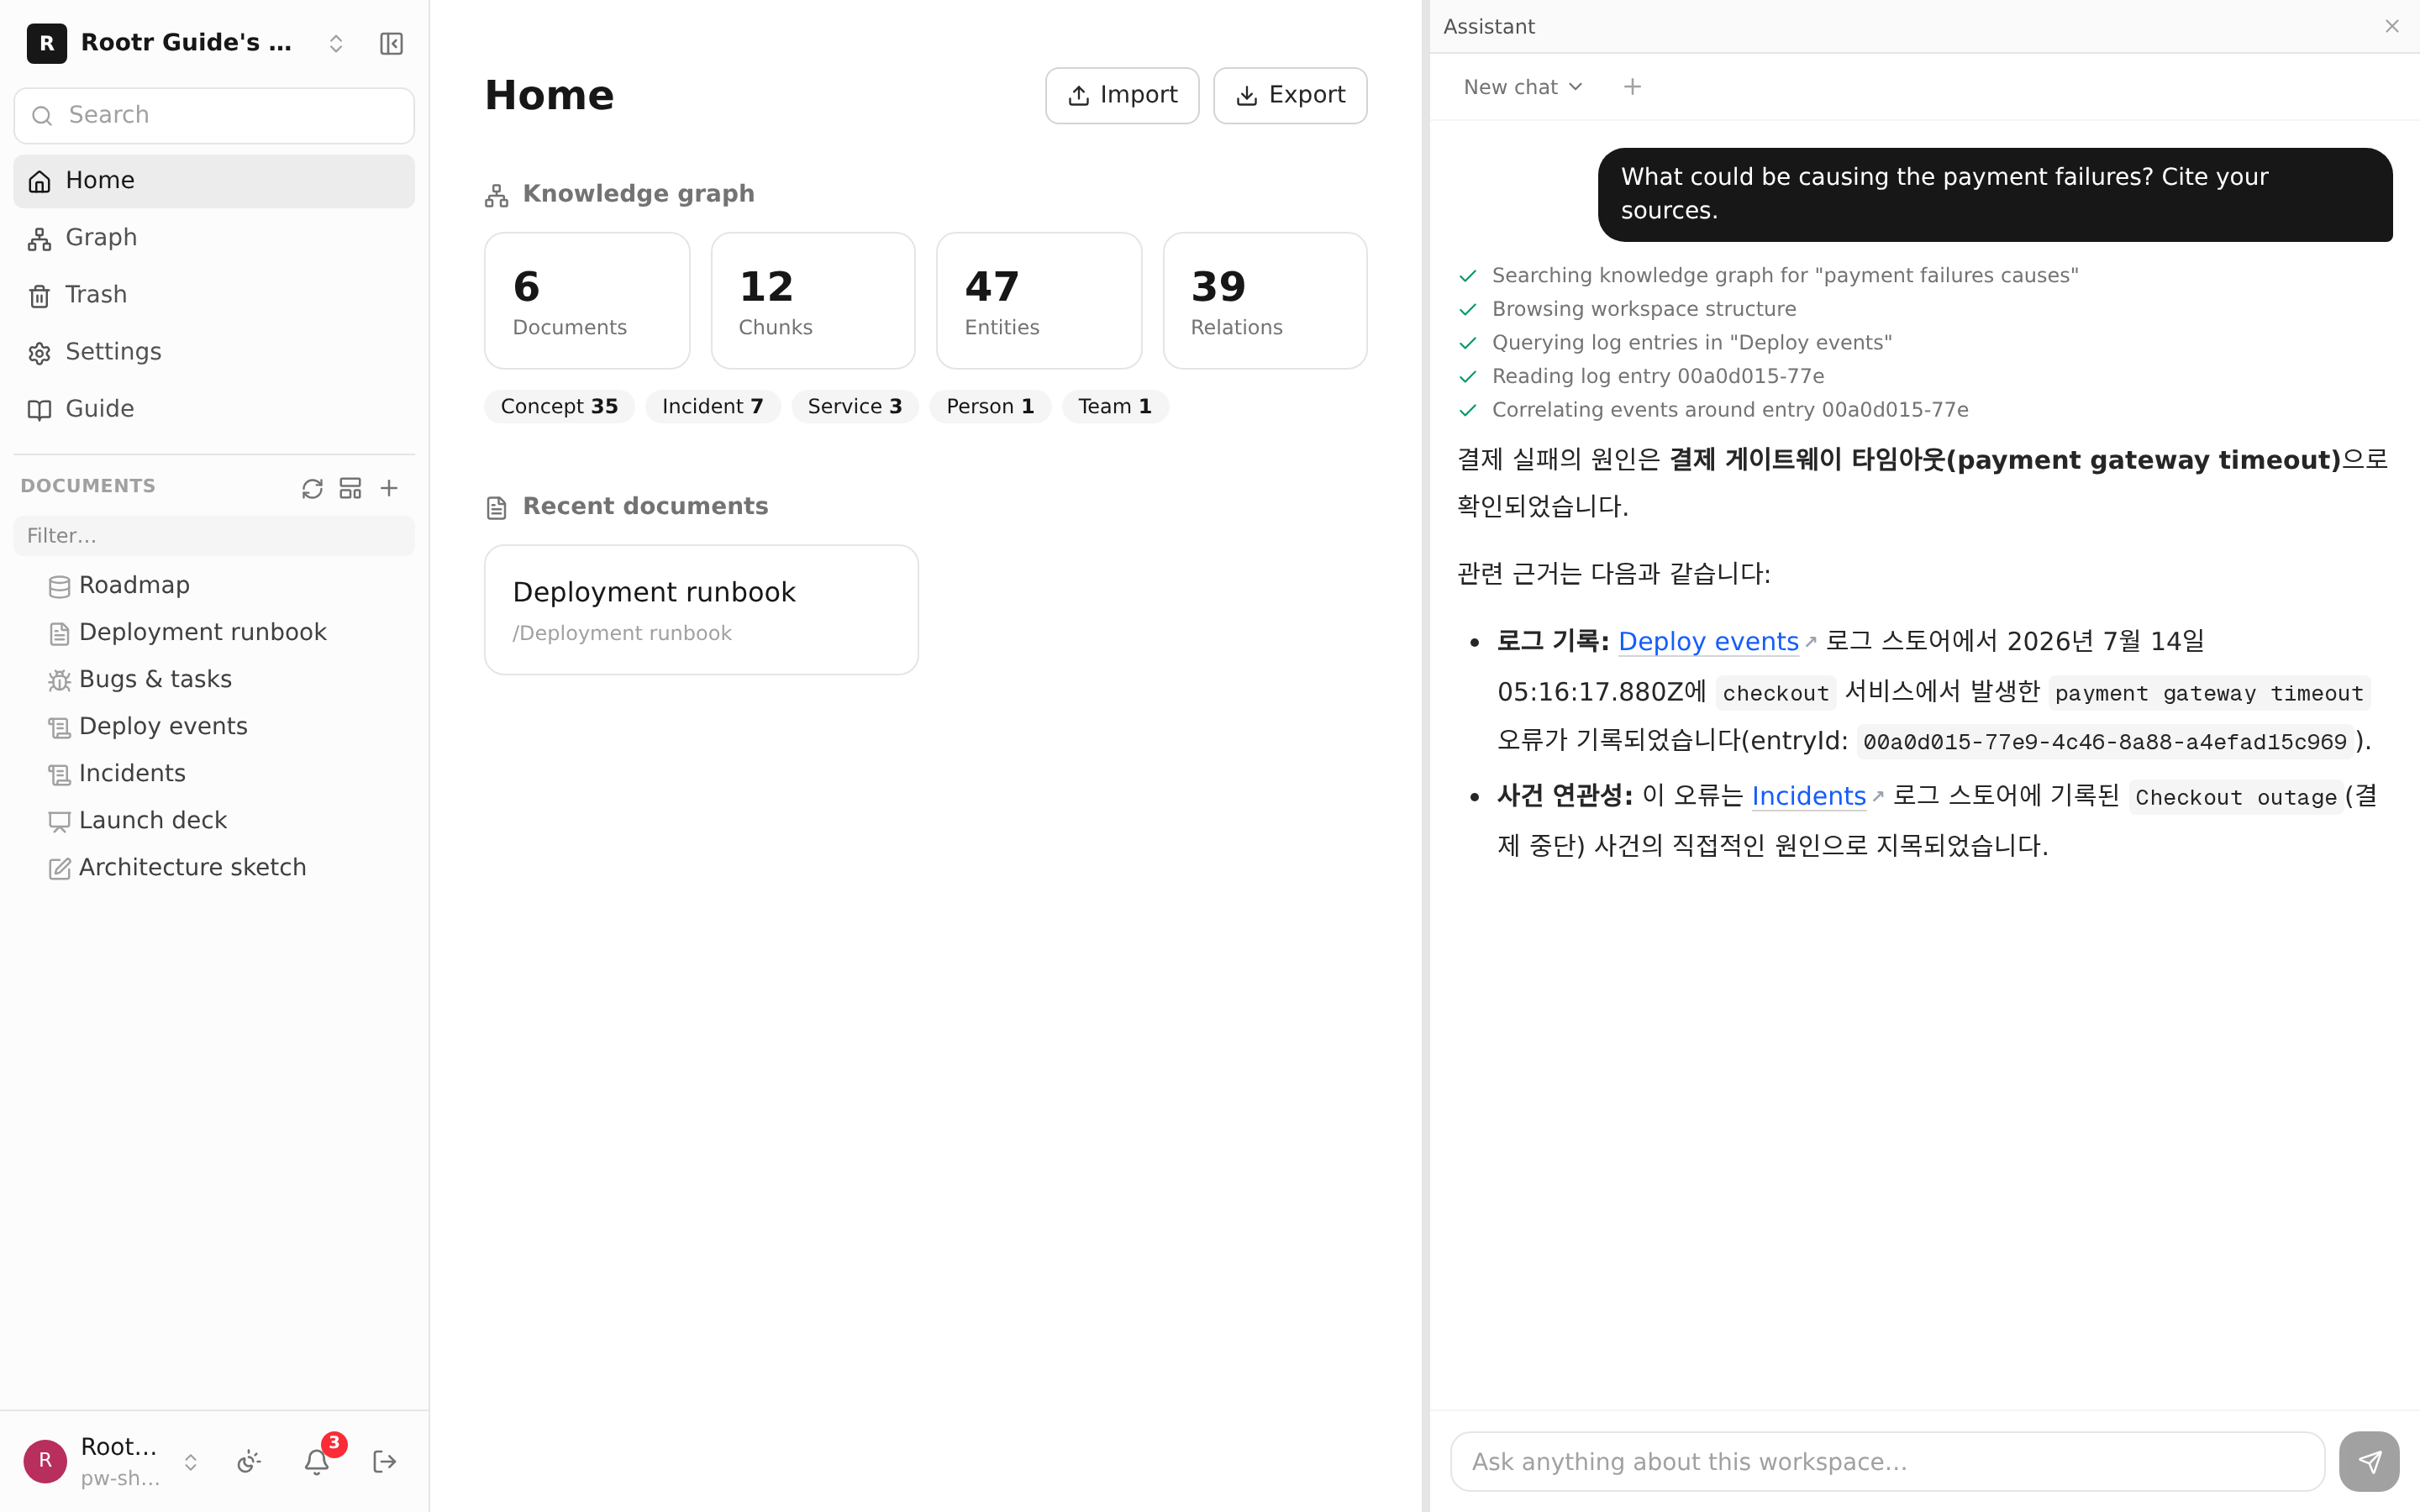Open the Deployment runbook recent document card
This screenshot has height=1512, width=2420.
click(701, 610)
